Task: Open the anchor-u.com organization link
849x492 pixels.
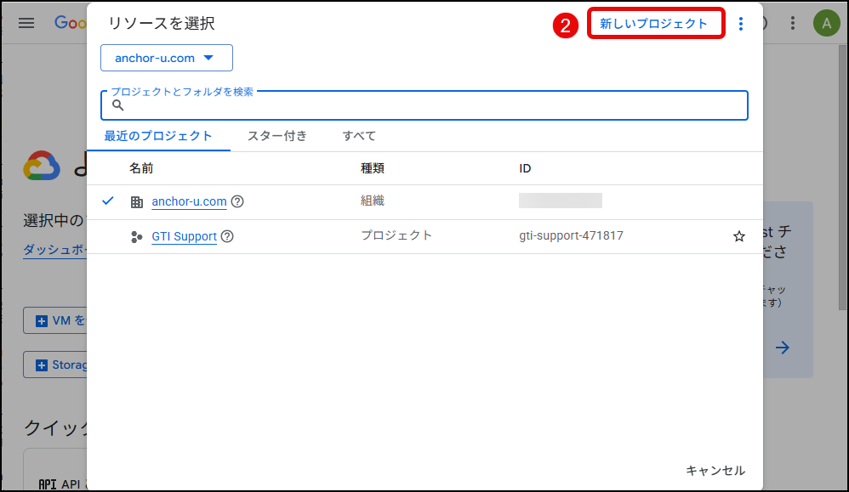Action: pos(189,202)
